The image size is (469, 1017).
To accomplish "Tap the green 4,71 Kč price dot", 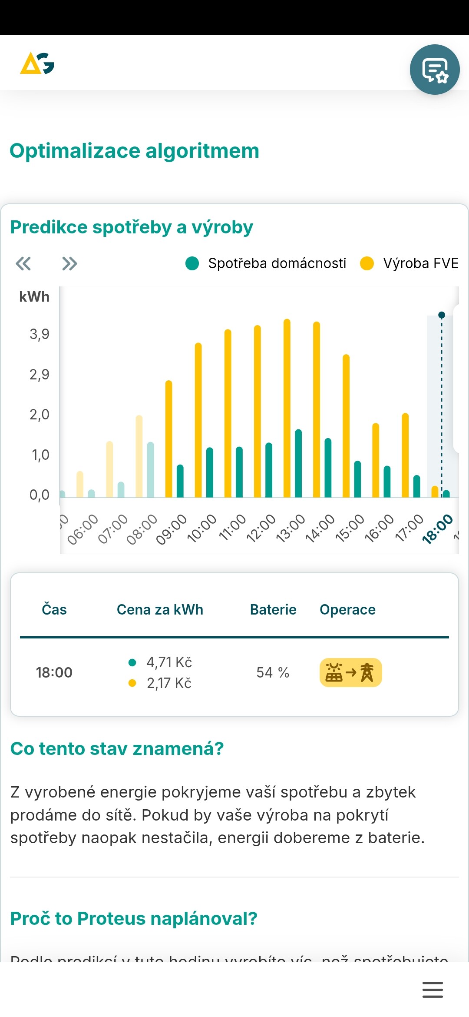I will (132, 662).
